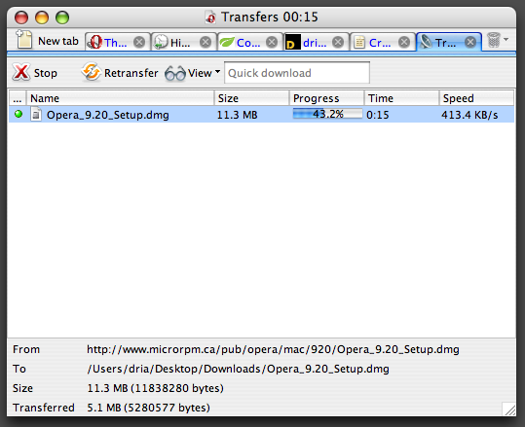Sort transfers by the Name column header
Viewport: 525px width, 427px height.
(120, 98)
